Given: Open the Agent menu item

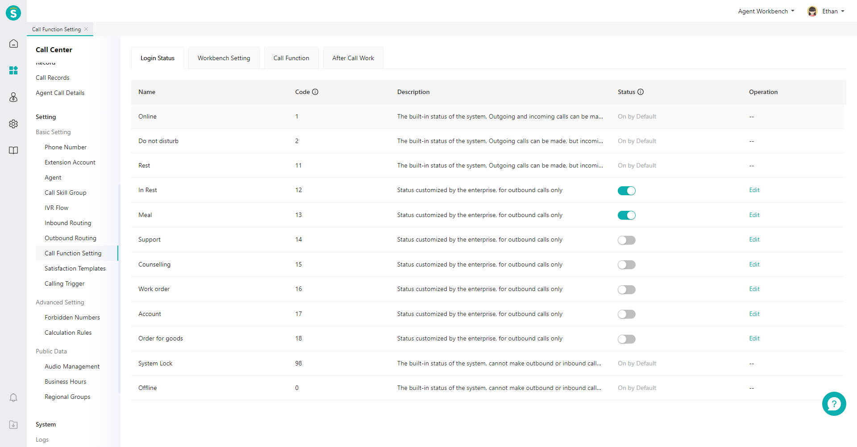Looking at the screenshot, I should [53, 177].
